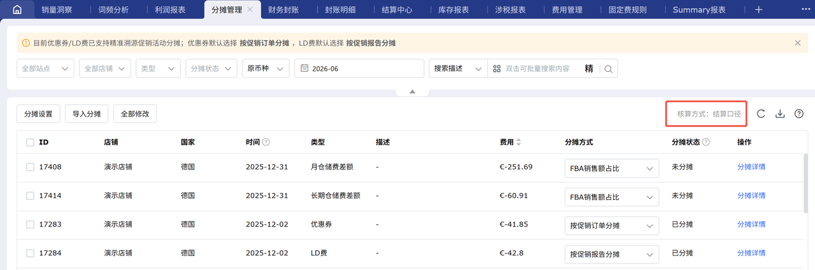Switch to the 销量洞察 tab
Screen dimensions: 815x270
[57, 10]
